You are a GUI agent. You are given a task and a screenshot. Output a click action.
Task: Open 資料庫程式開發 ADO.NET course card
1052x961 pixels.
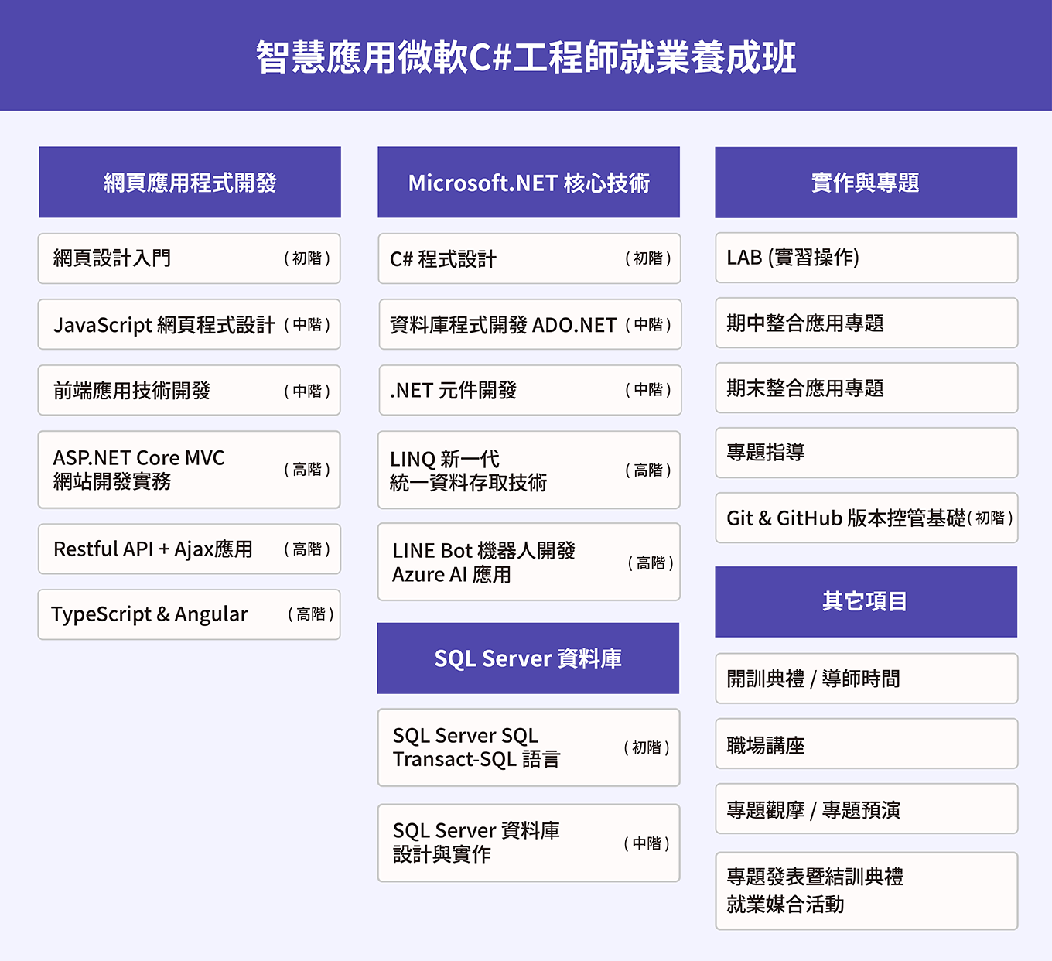(x=529, y=324)
